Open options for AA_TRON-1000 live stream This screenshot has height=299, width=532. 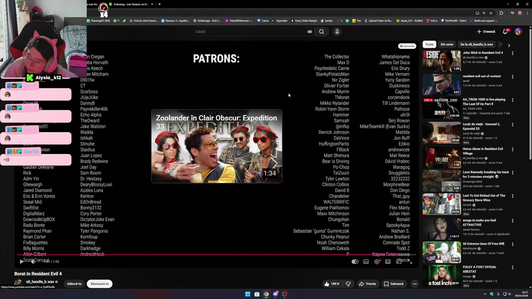coord(512,100)
